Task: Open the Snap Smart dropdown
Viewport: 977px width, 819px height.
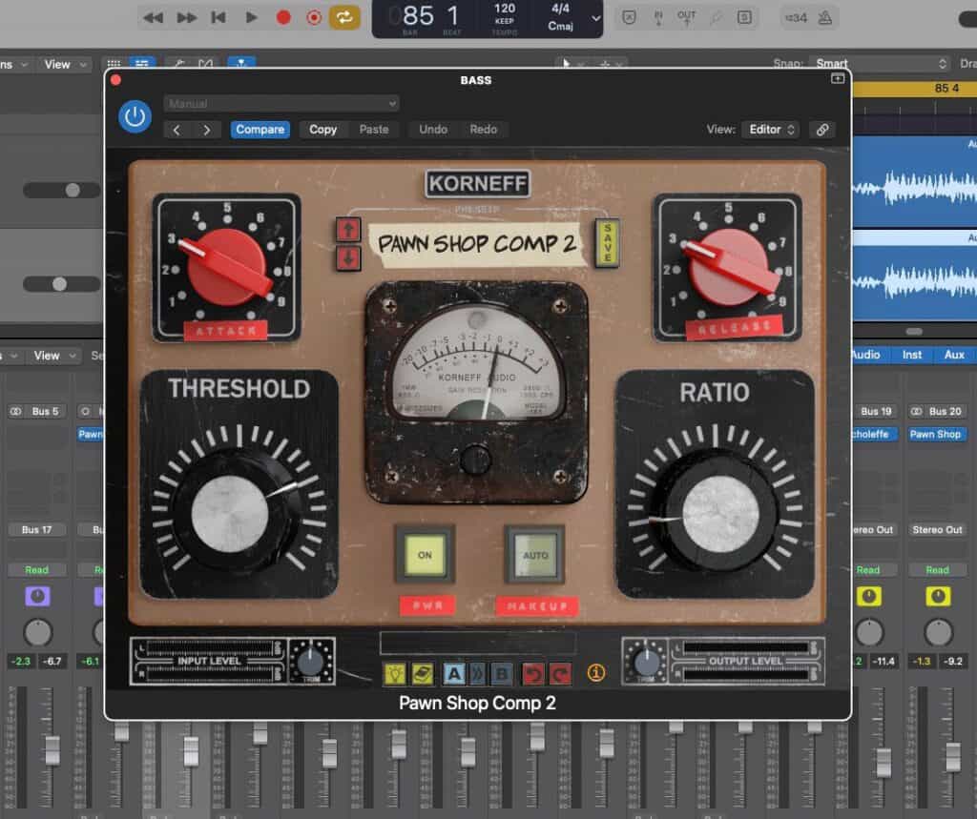Action: tap(882, 64)
